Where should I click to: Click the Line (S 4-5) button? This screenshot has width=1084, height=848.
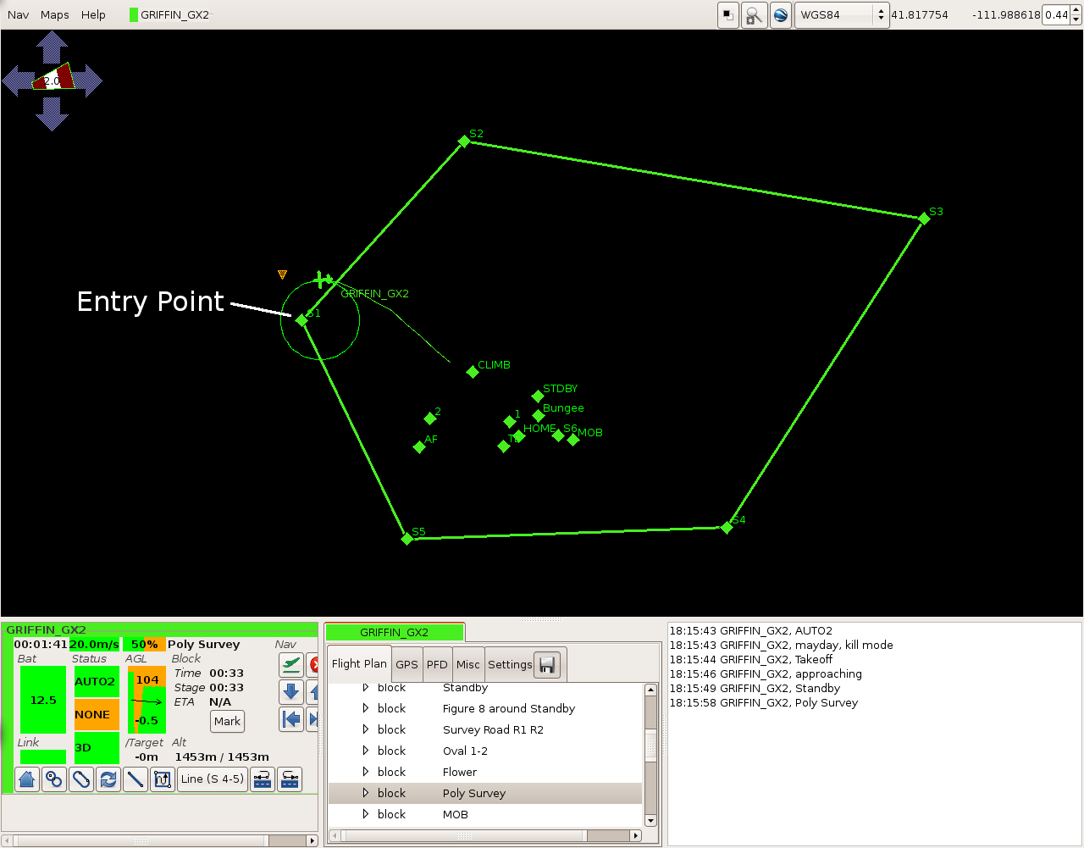point(213,779)
